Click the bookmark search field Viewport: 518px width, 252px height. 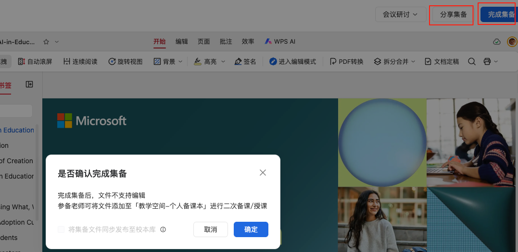click(x=16, y=111)
